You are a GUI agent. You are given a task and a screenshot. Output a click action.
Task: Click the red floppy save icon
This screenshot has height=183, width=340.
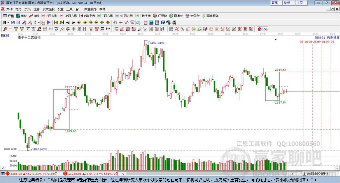point(163,23)
